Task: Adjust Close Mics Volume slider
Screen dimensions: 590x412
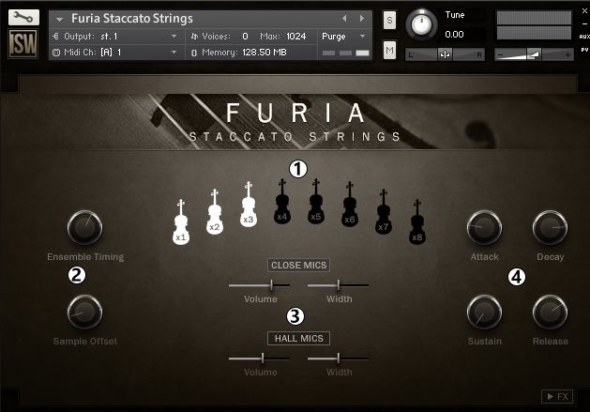Action: point(260,285)
